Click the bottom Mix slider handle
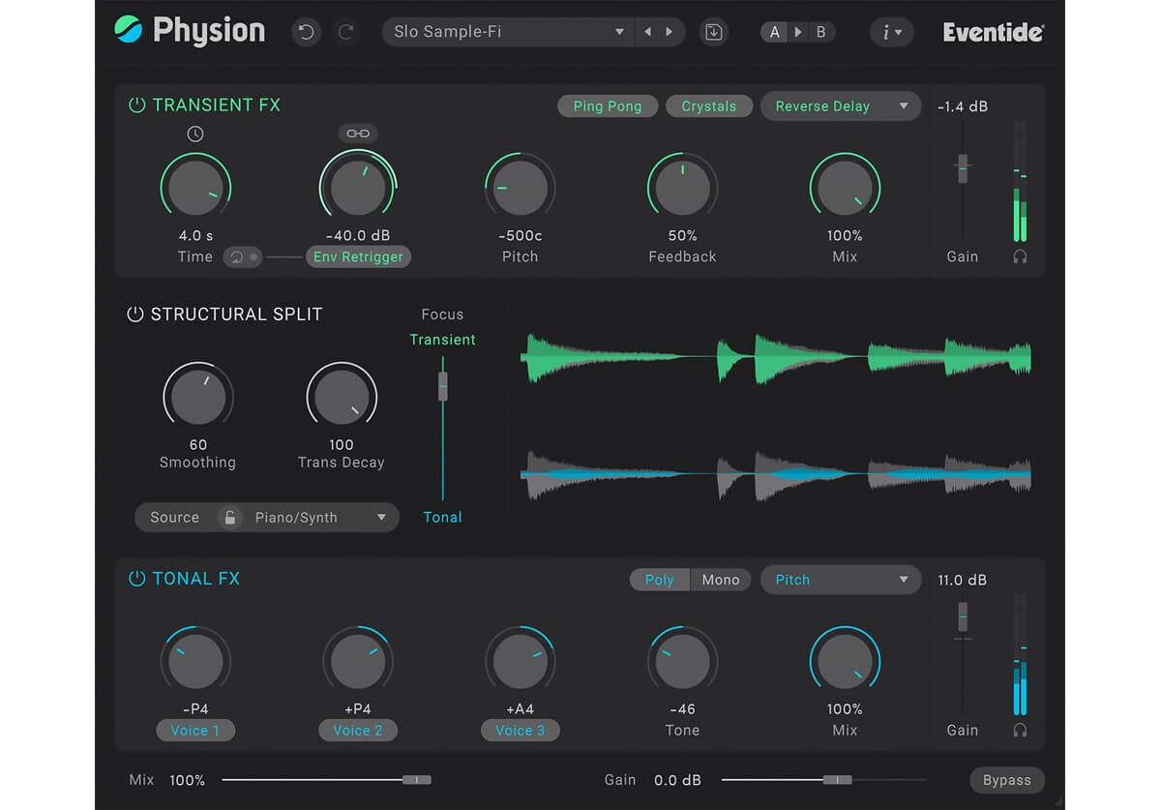Screen dimensions: 1161x810 [x=418, y=779]
